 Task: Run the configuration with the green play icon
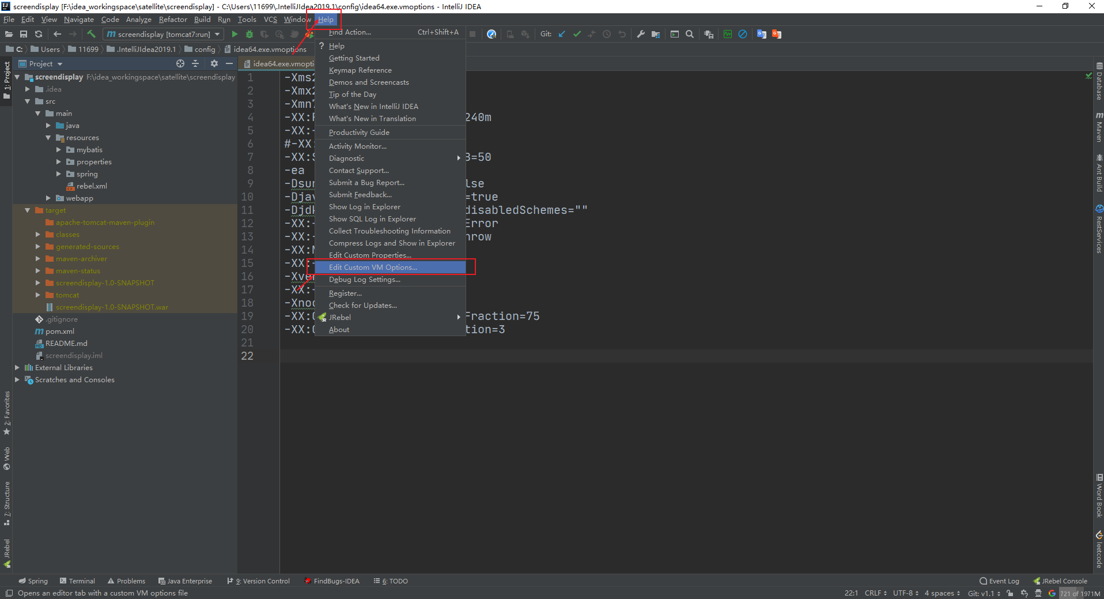tap(235, 34)
